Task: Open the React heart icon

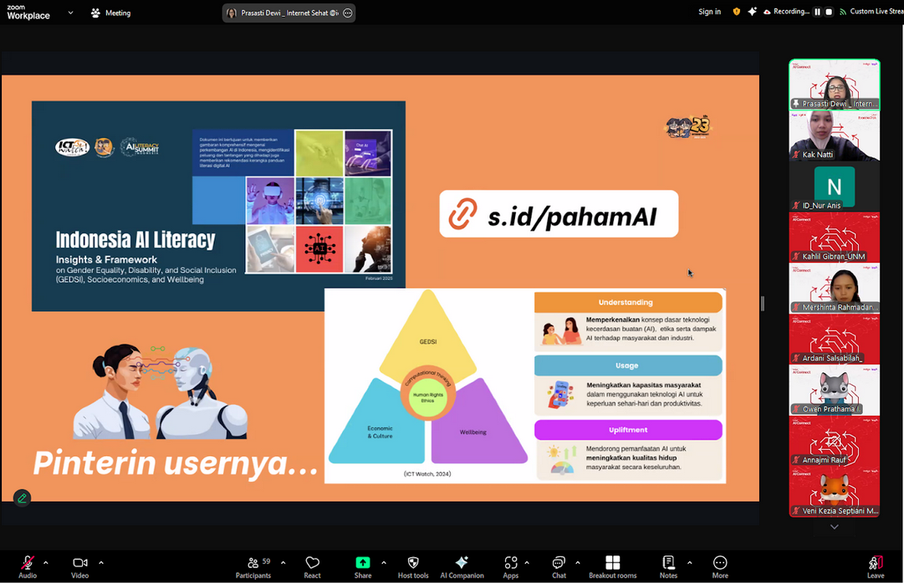Action: (313, 562)
